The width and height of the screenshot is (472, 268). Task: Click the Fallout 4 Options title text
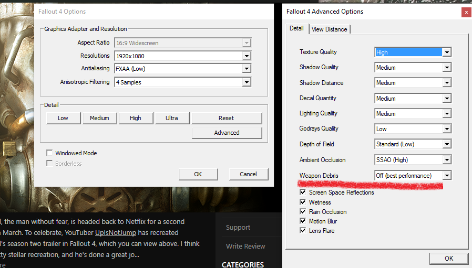point(62,12)
